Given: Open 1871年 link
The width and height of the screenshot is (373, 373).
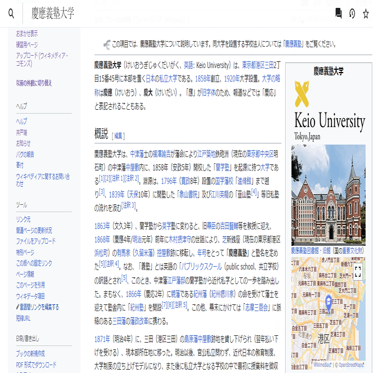Looking at the screenshot, I should [x=102, y=339].
